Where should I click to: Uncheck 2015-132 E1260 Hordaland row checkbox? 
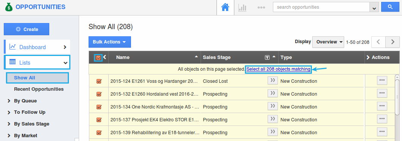tap(99, 94)
